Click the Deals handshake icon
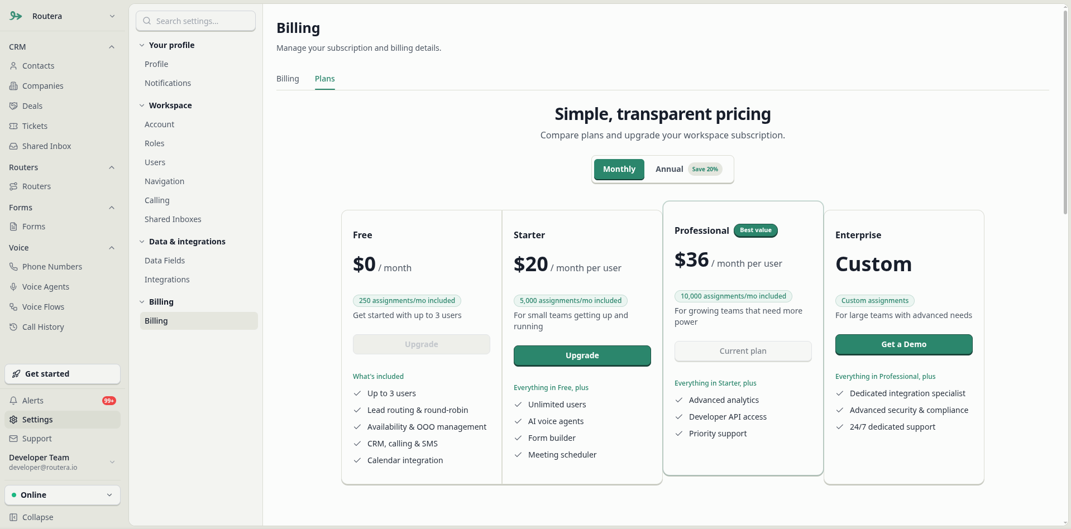 (x=13, y=106)
